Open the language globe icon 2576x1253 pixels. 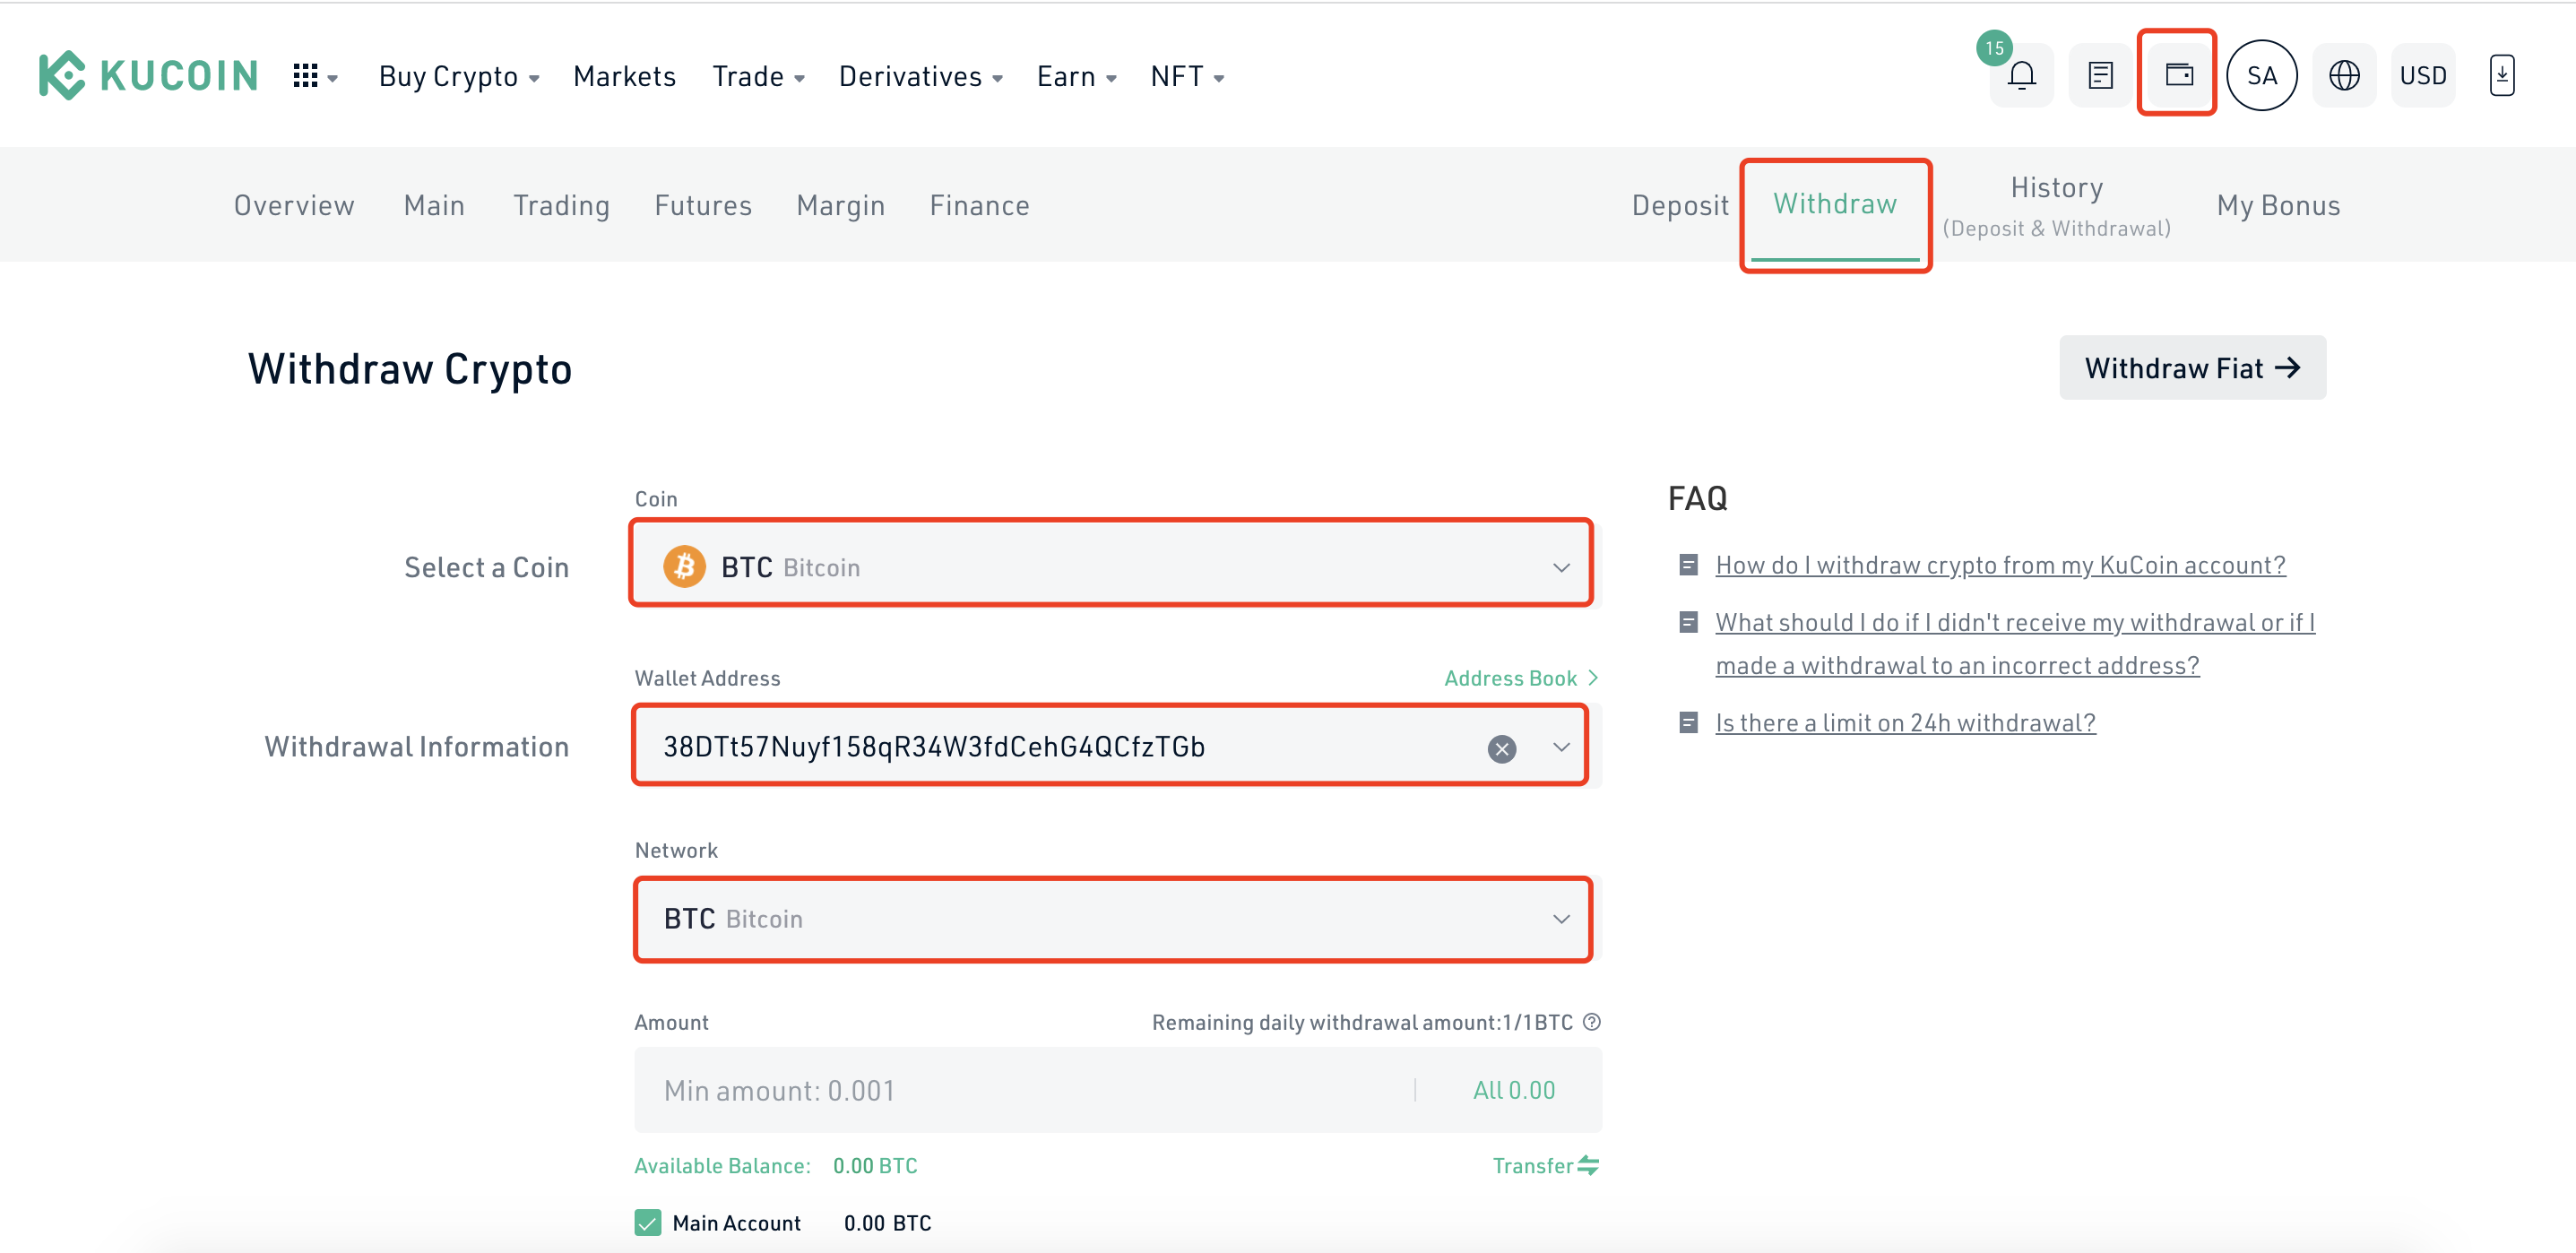(x=2344, y=75)
